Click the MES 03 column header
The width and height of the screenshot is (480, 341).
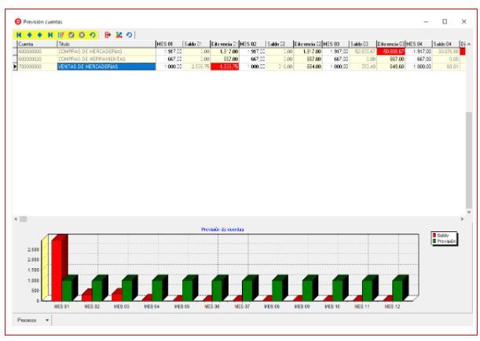pos(335,44)
